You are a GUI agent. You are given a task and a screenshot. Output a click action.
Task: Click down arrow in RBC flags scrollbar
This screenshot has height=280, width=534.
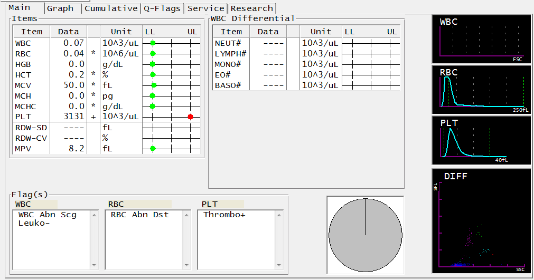pyautogui.click(x=186, y=265)
